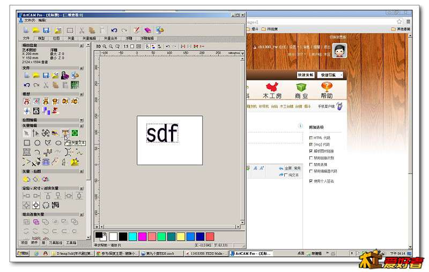Open the 帮助 section link

coord(327,90)
